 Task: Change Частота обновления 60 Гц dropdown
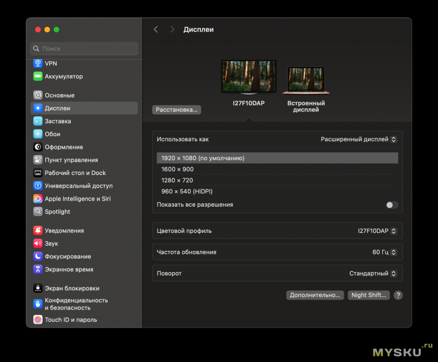(385, 252)
